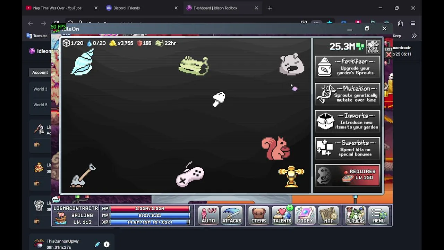The height and width of the screenshot is (250, 444).
Task: Click the locked Requires LV.150 panel
Action: point(347,175)
